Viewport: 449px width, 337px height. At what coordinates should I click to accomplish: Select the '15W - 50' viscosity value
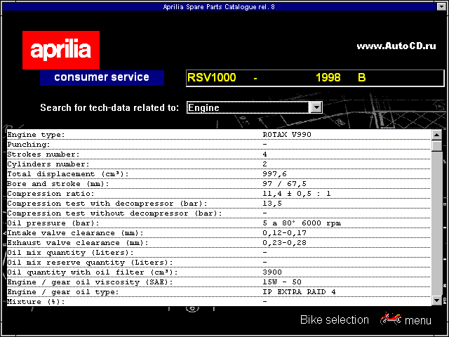282,282
